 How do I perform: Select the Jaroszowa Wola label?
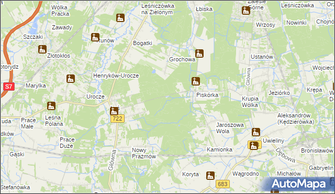click(230, 128)
